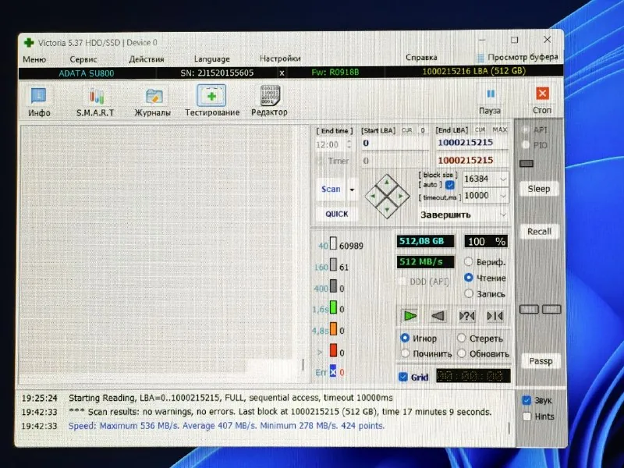Screen dimensions: 624x468
Task: Open the Справка help menu
Action: click(421, 57)
